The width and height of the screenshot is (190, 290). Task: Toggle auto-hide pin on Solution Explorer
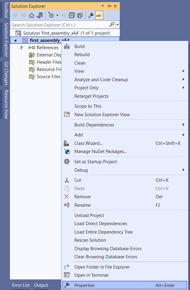tap(109, 6)
